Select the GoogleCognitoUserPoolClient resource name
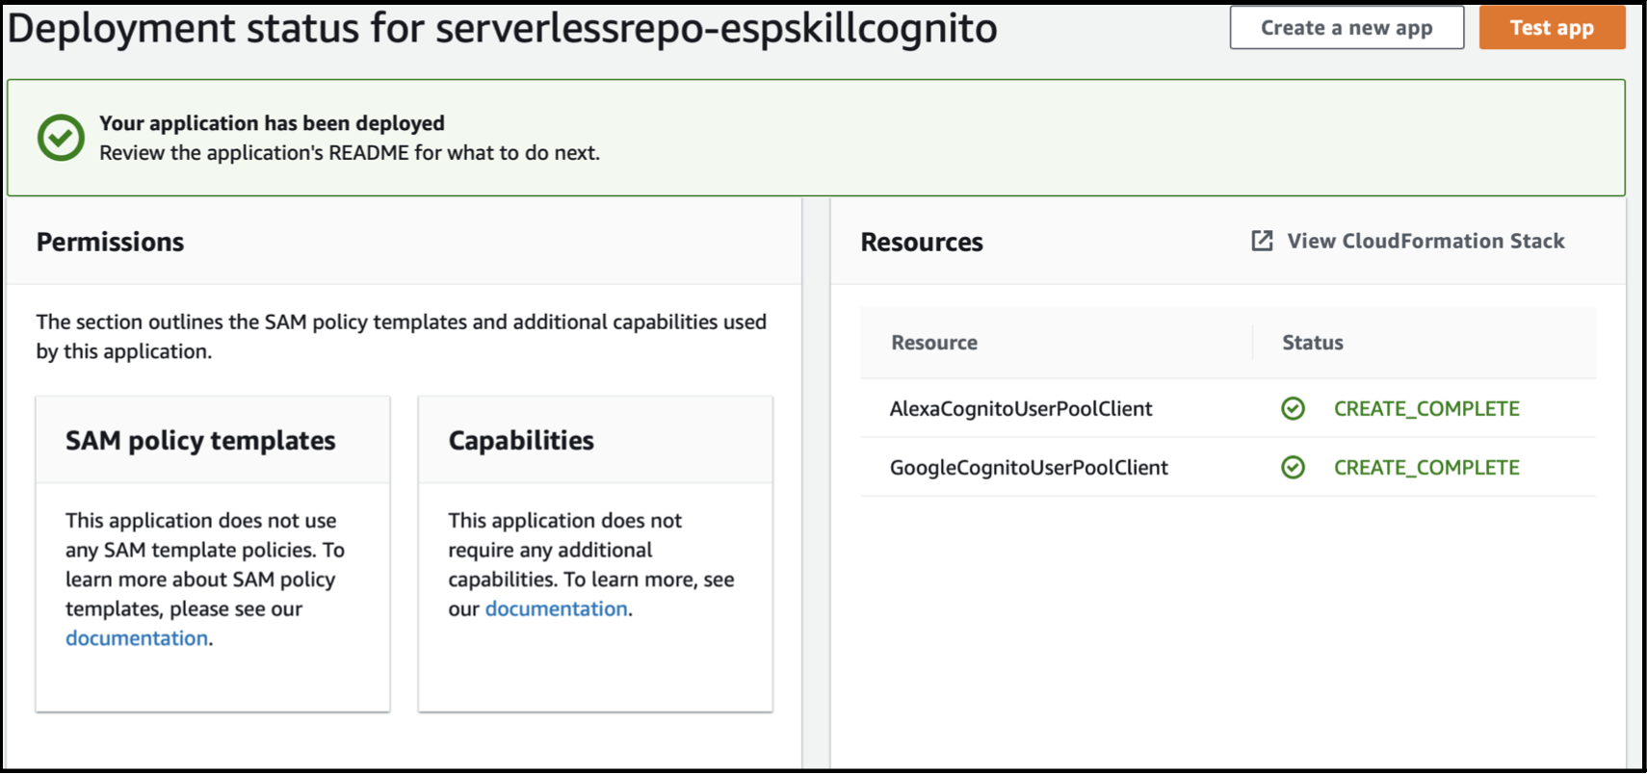 1029,468
